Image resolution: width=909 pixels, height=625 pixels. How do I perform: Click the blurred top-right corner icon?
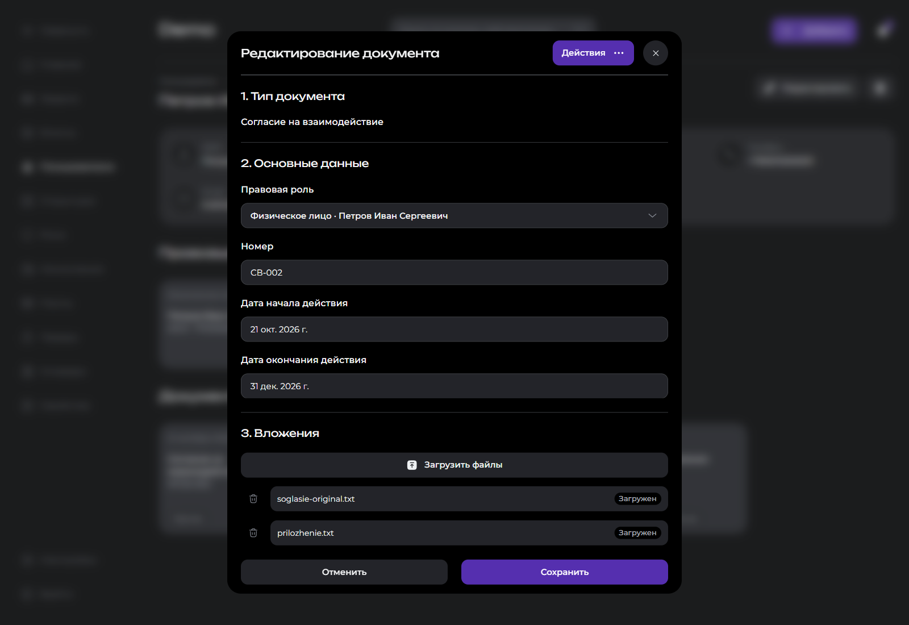coord(884,30)
